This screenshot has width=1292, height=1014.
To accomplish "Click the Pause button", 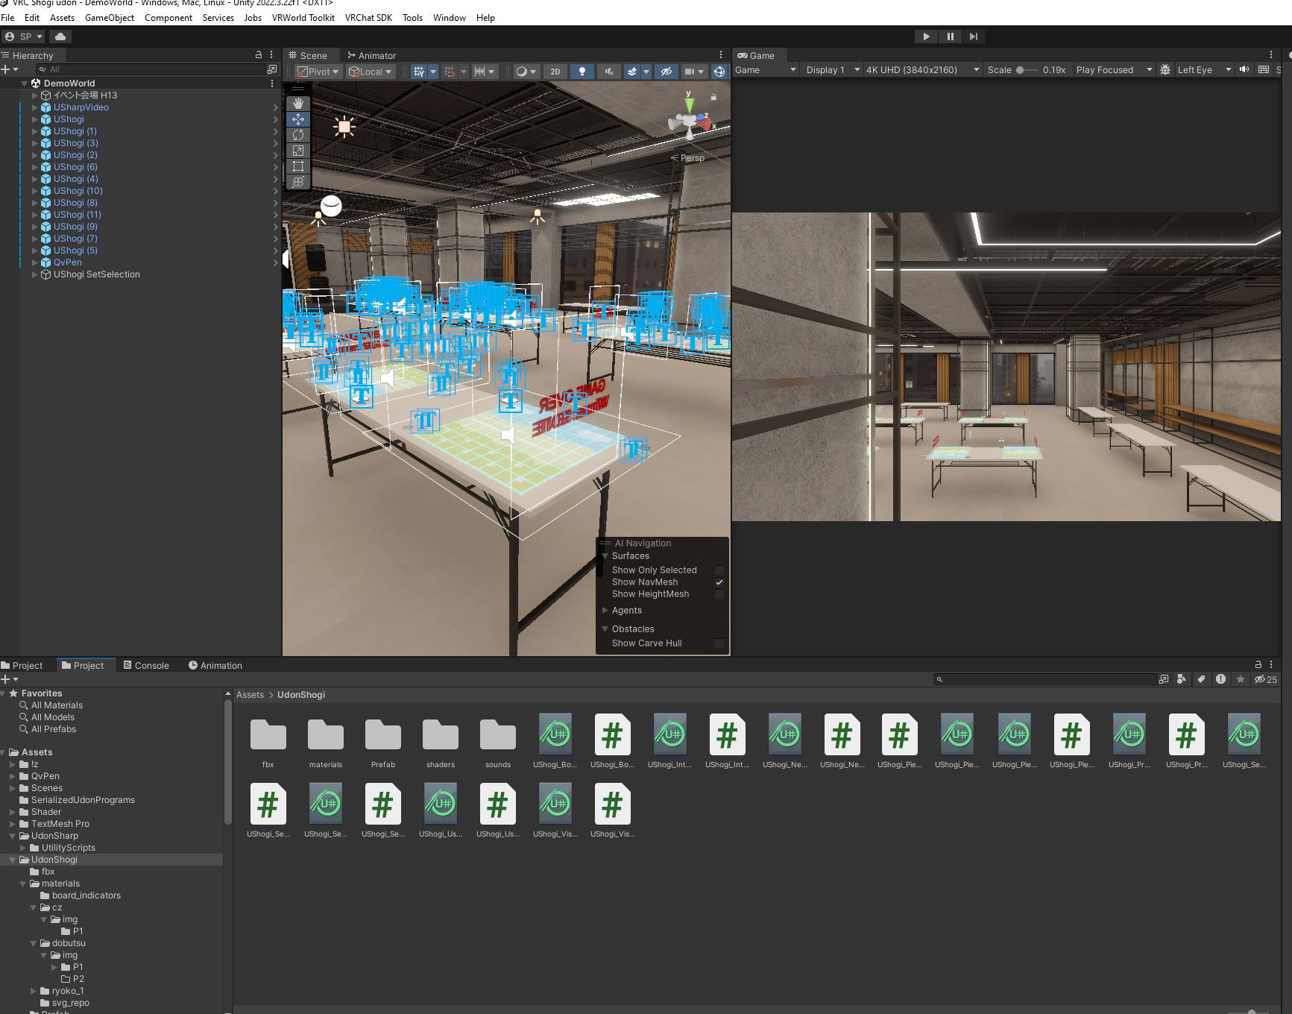I will pyautogui.click(x=950, y=37).
